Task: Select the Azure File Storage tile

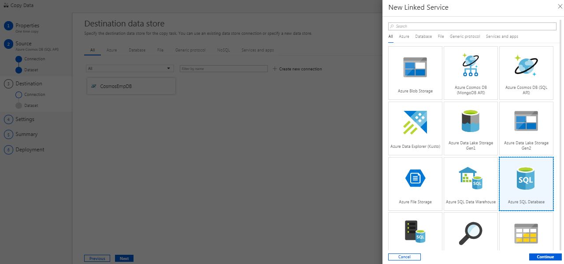Action: pos(415,183)
